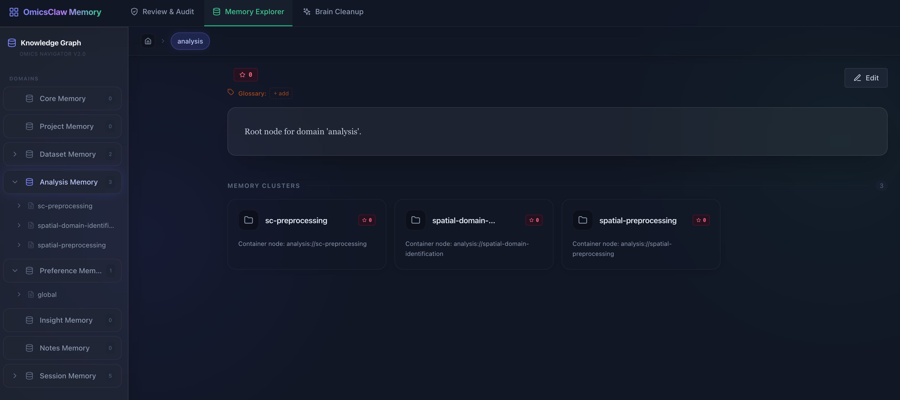Click the Memory Clusters count badge
Image resolution: width=900 pixels, height=400 pixels.
click(x=881, y=186)
